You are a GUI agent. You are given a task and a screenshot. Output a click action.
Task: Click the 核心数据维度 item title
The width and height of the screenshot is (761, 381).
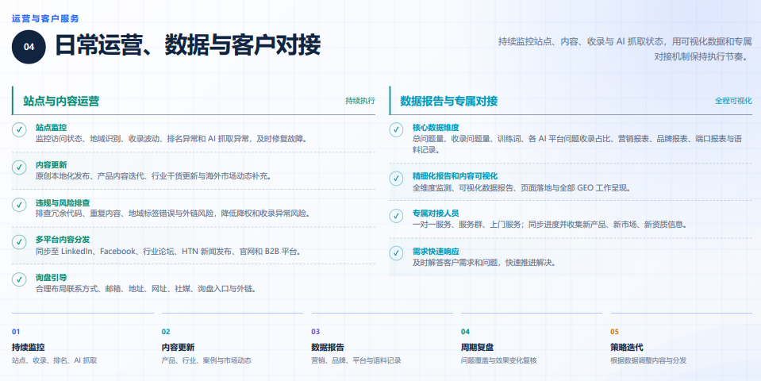[436, 128]
